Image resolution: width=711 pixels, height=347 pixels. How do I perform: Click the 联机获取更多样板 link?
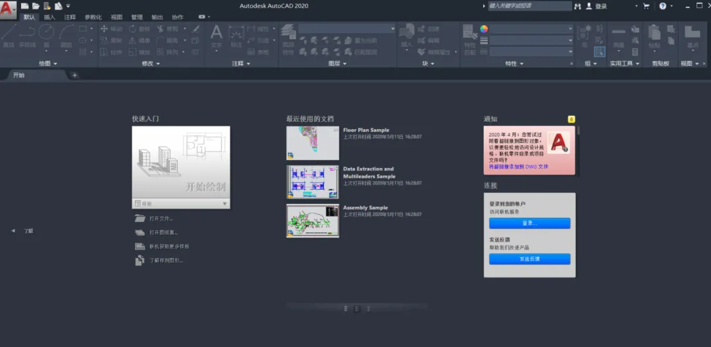169,246
